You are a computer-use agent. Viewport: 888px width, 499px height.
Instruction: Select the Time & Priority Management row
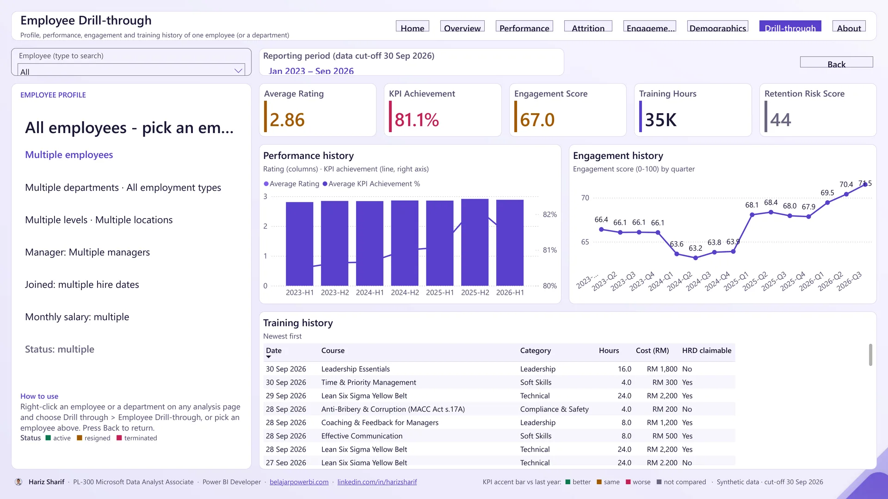[x=499, y=383]
